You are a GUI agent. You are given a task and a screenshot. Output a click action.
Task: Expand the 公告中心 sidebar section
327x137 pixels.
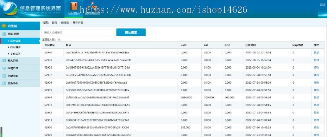[20, 83]
